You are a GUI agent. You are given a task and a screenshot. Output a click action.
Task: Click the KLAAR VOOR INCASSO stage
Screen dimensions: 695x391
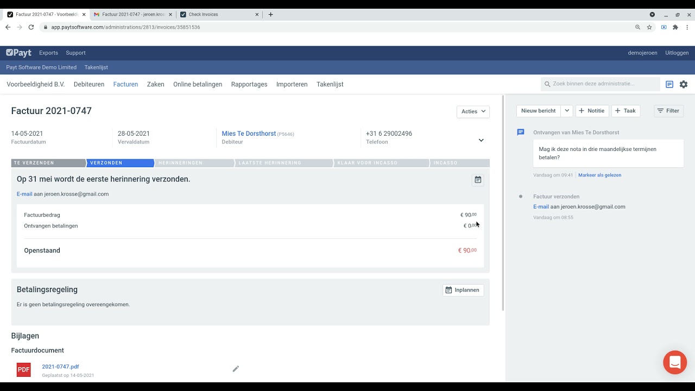tap(381, 163)
